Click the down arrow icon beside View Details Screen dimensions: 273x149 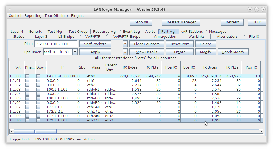[x=125, y=52]
